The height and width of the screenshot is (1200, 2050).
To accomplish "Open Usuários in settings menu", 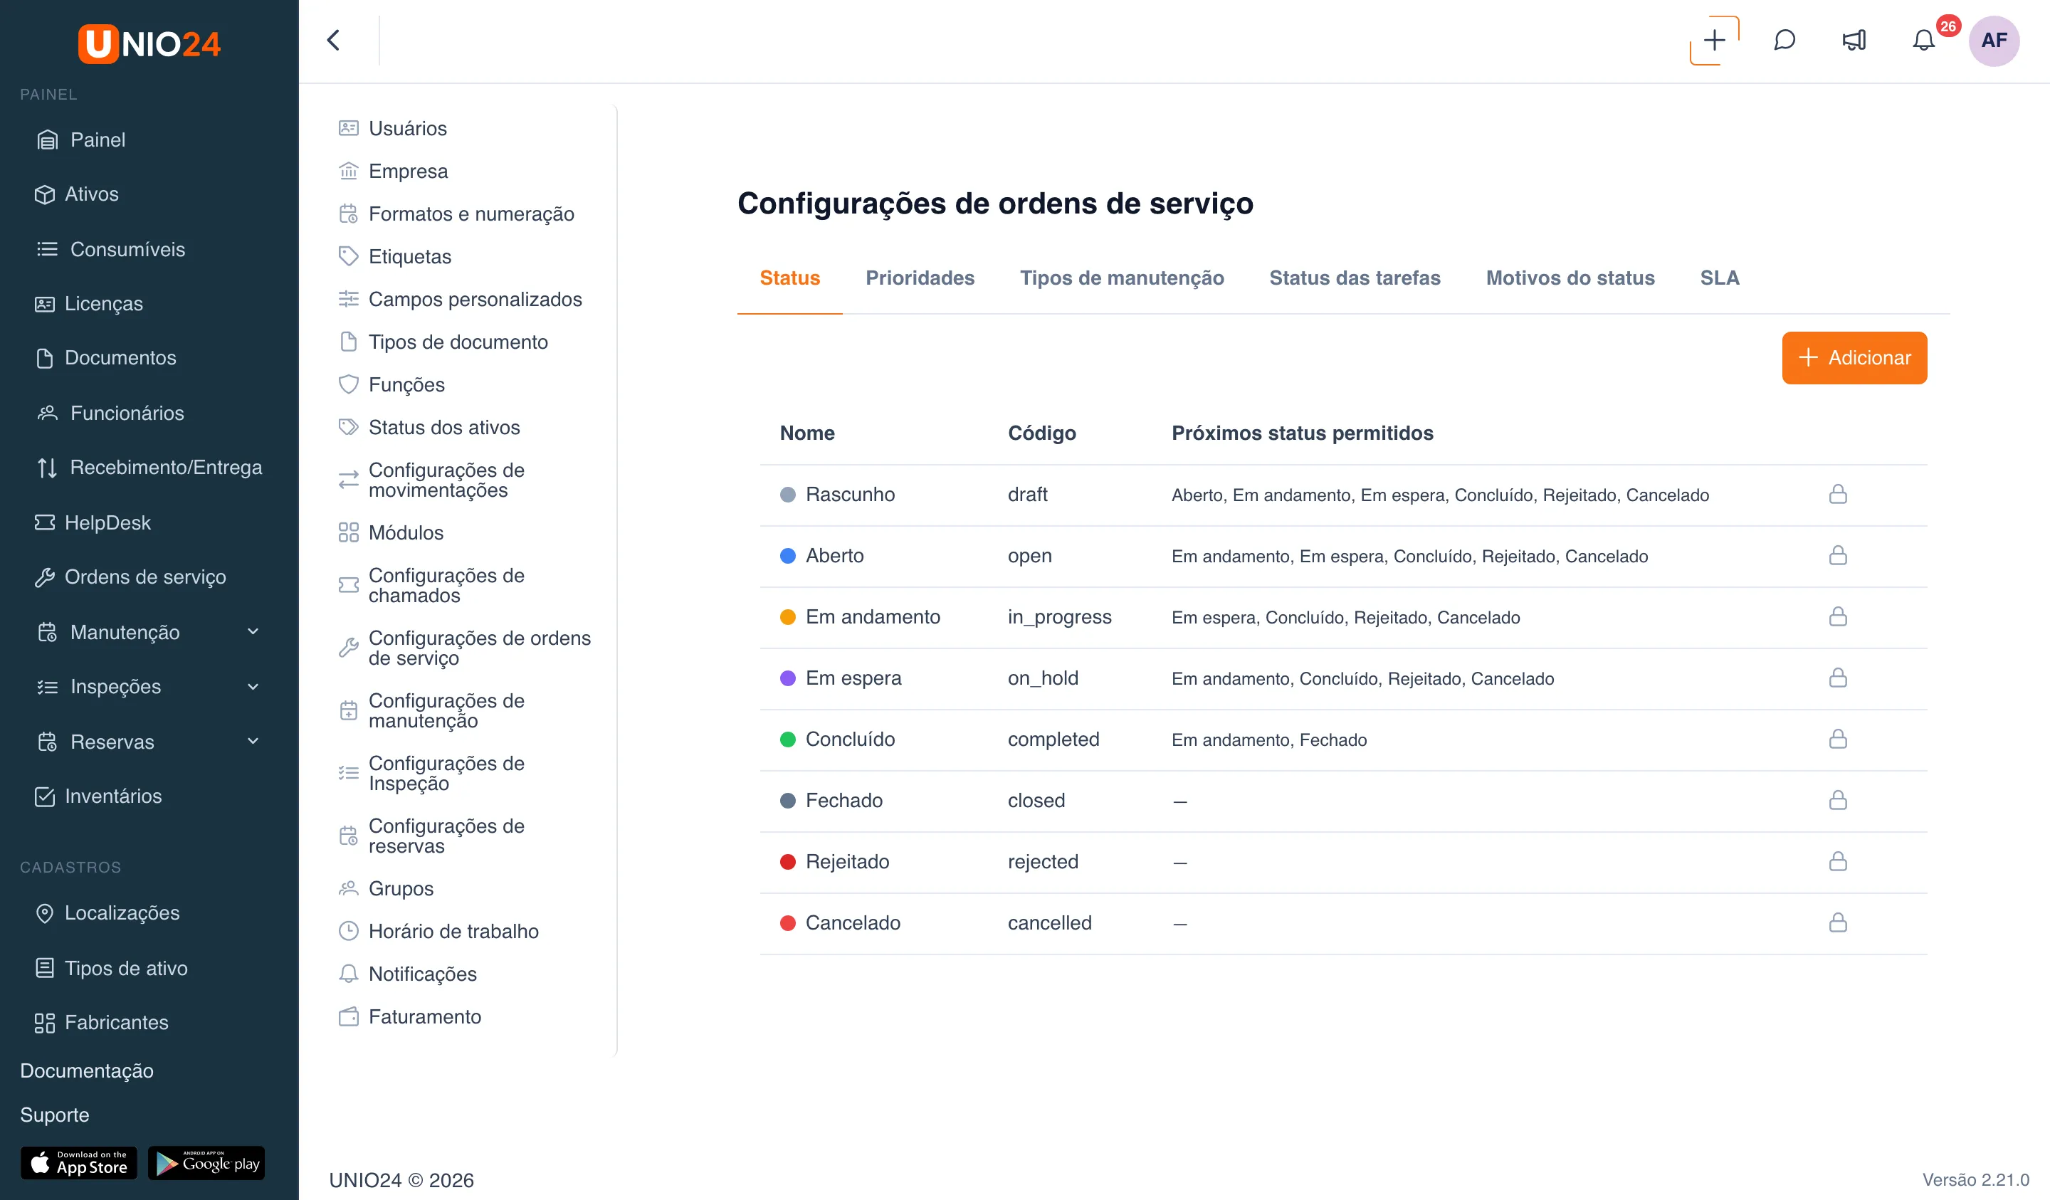I will 406,129.
